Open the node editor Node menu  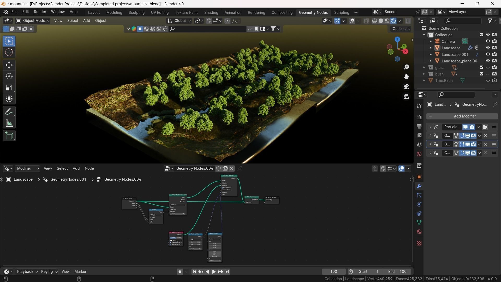click(89, 168)
